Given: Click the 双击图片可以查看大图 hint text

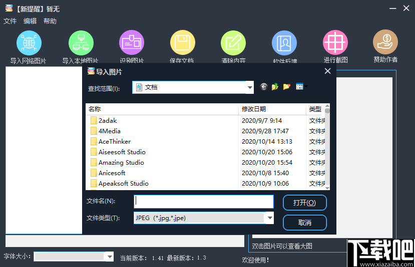Looking at the screenshot, I should point(282,246).
